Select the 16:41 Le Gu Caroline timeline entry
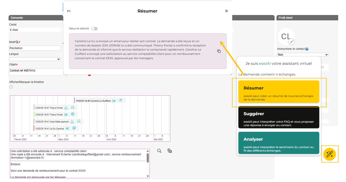 coord(56,128)
